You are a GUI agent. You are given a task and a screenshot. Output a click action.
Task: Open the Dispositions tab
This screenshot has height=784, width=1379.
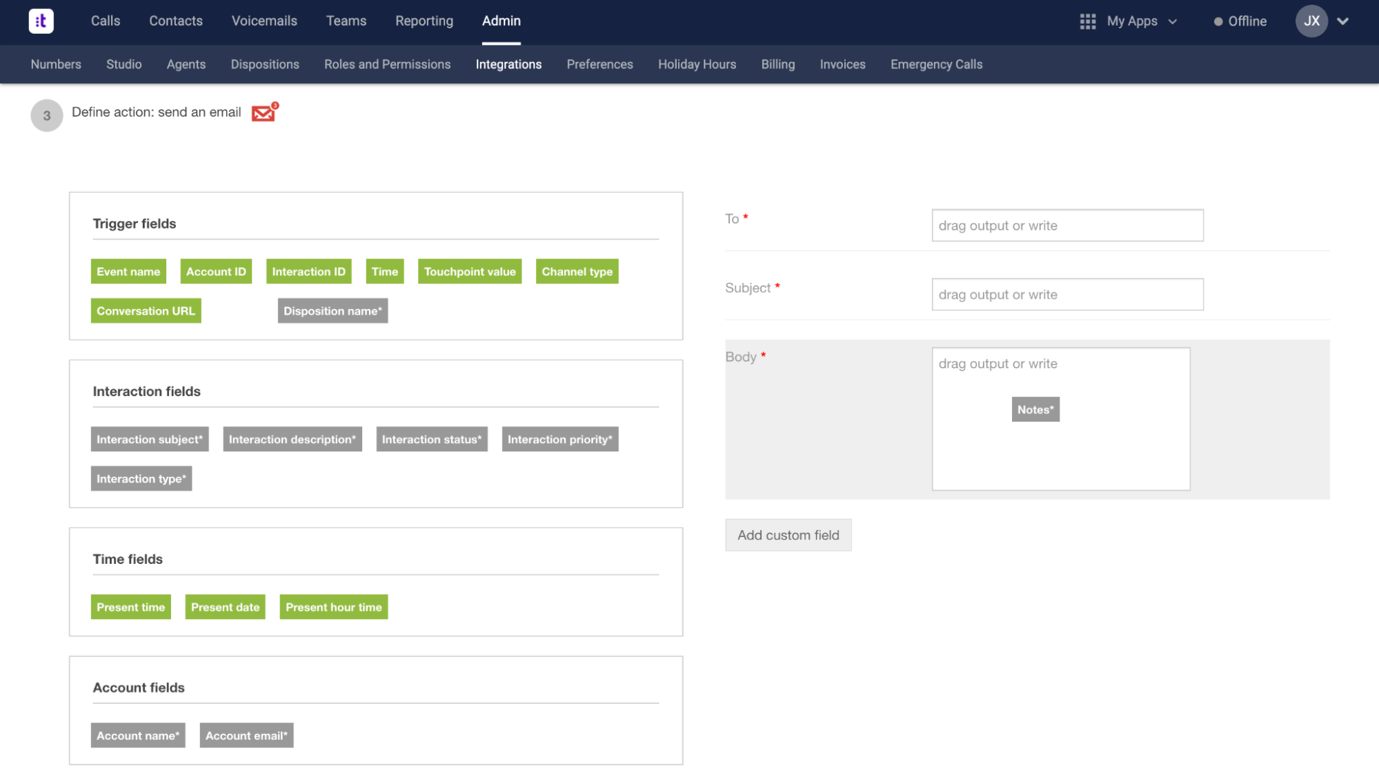point(265,64)
